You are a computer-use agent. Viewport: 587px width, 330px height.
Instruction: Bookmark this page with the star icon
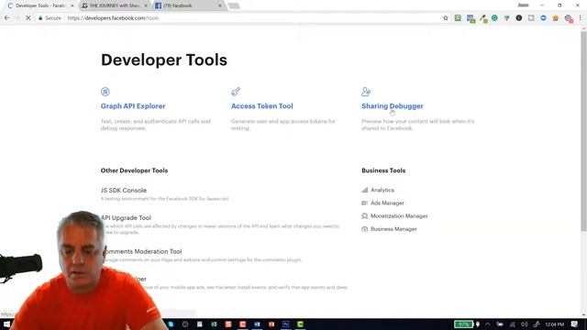coord(446,18)
